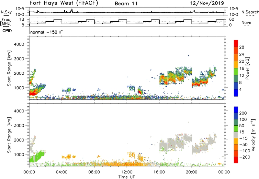The width and height of the screenshot is (259, 179).
Task: Click the plot title 'Fort Hays West (fitACF)'
Action: pyautogui.click(x=64, y=3)
